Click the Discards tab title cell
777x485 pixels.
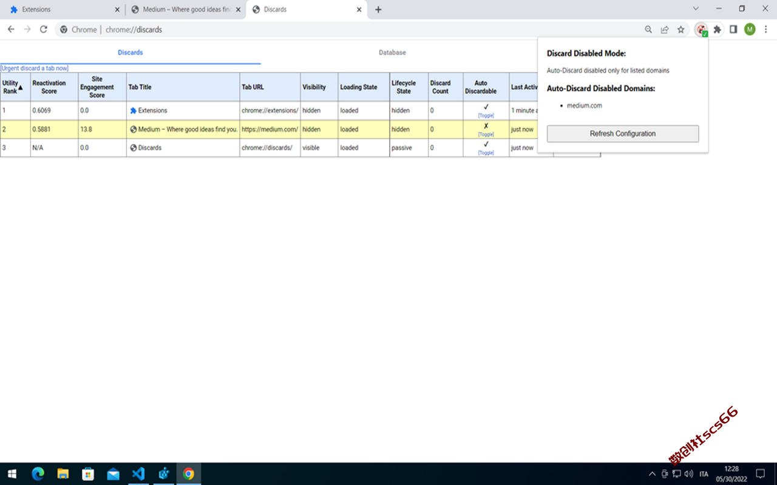[183, 148]
